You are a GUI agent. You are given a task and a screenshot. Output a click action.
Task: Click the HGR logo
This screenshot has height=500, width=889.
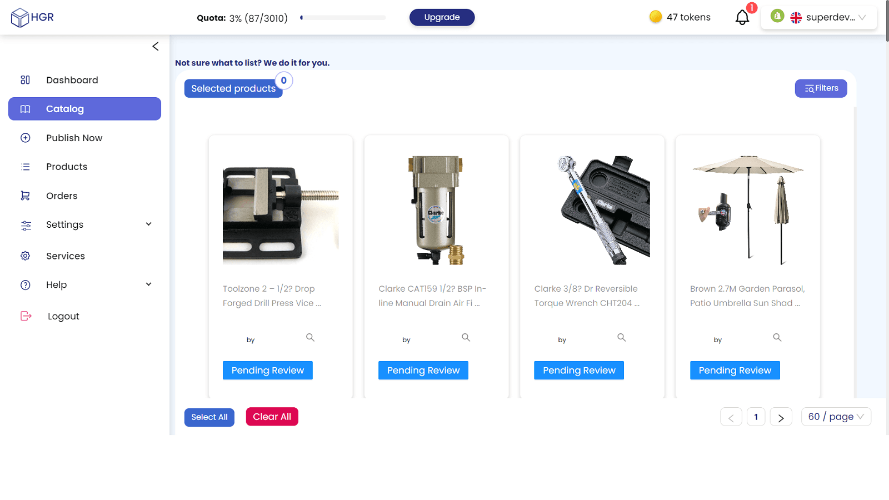pos(31,17)
